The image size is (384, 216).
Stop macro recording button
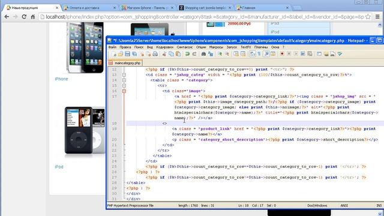click(x=289, y=54)
